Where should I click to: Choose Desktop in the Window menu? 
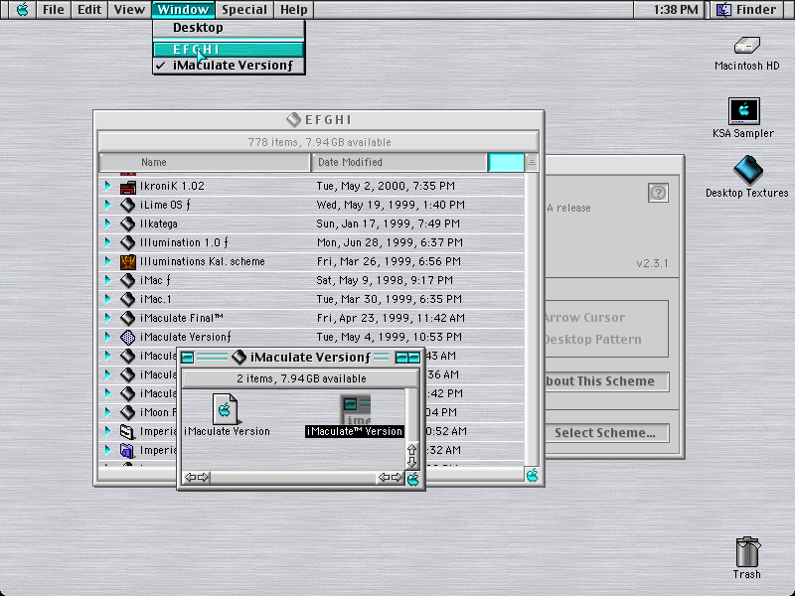point(229,28)
